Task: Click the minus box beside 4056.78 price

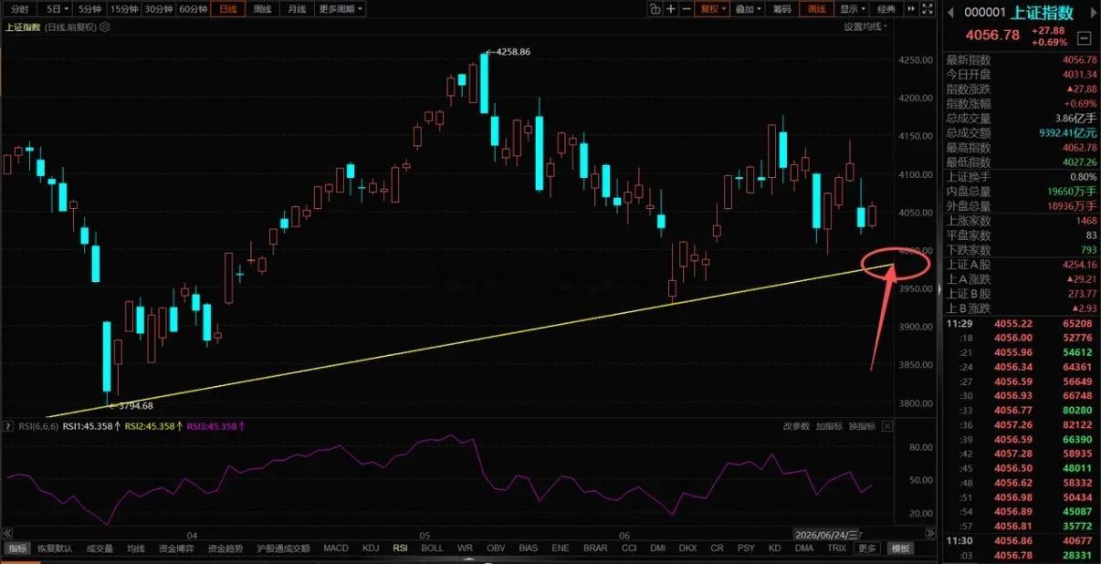Action: [1084, 37]
